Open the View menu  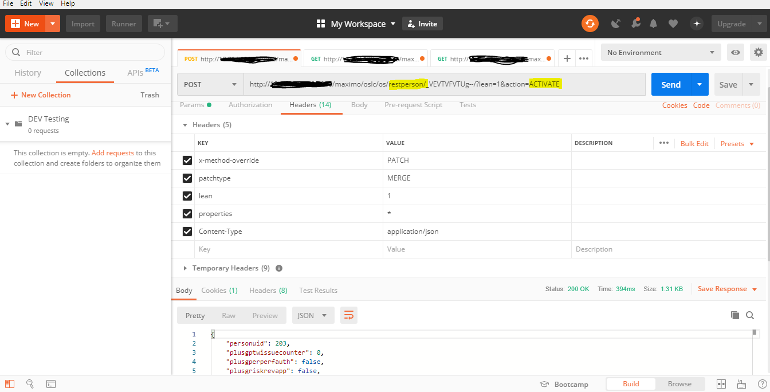click(46, 3)
